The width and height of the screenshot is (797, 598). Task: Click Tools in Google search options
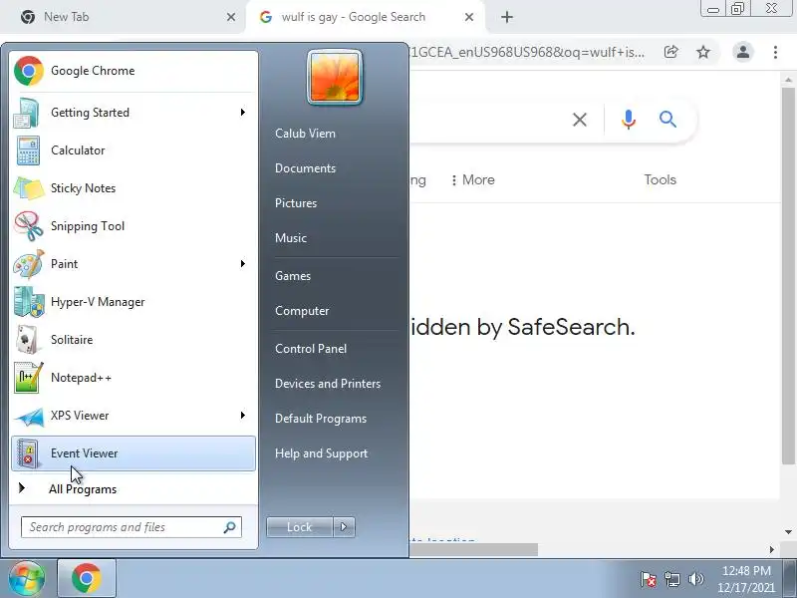[x=661, y=180]
